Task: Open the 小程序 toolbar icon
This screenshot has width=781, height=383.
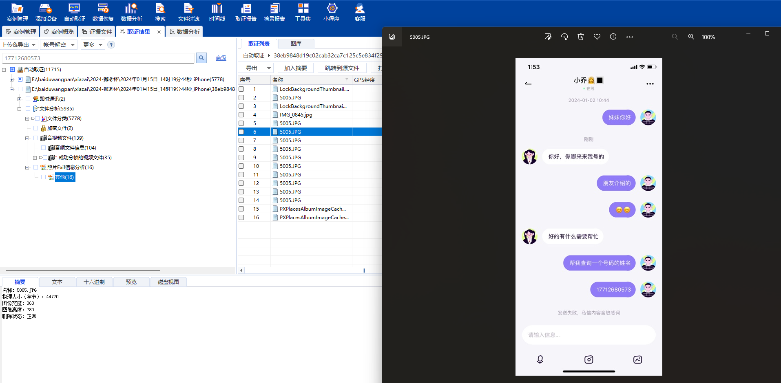Action: [332, 12]
